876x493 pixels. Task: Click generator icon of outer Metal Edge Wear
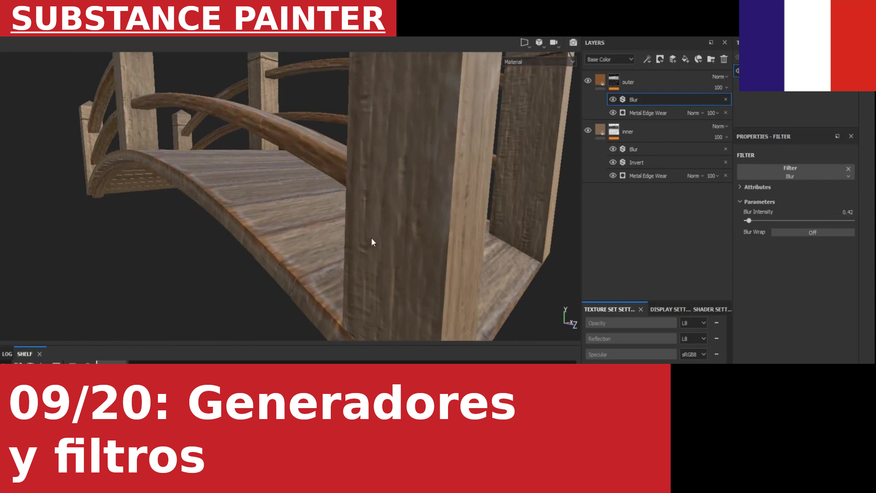pos(622,112)
